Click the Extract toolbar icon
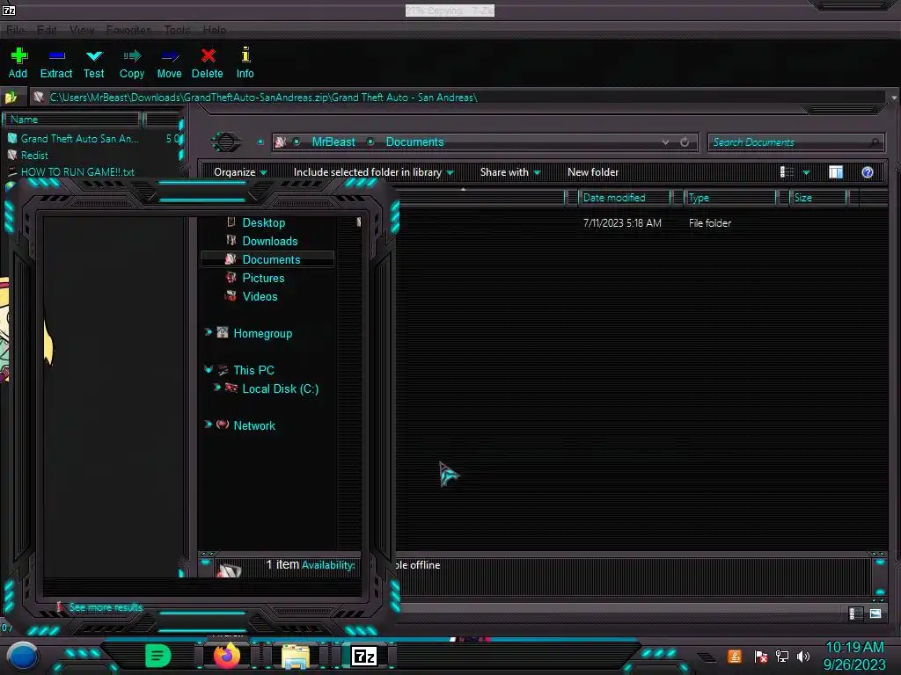 coord(56,62)
